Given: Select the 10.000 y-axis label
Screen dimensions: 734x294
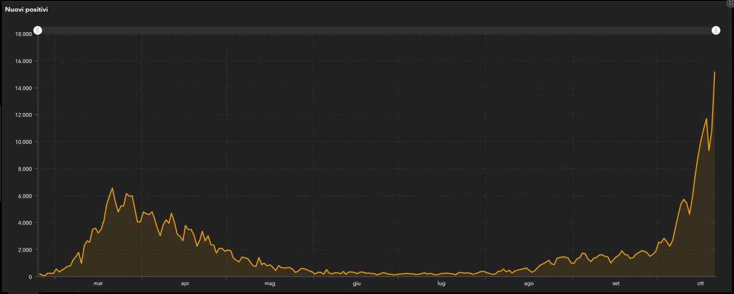Looking at the screenshot, I should [x=23, y=142].
